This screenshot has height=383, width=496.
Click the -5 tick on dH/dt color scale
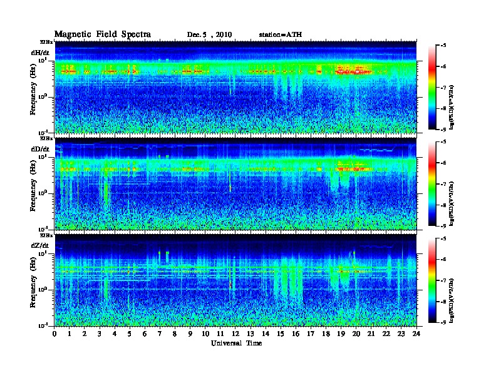[x=444, y=46]
